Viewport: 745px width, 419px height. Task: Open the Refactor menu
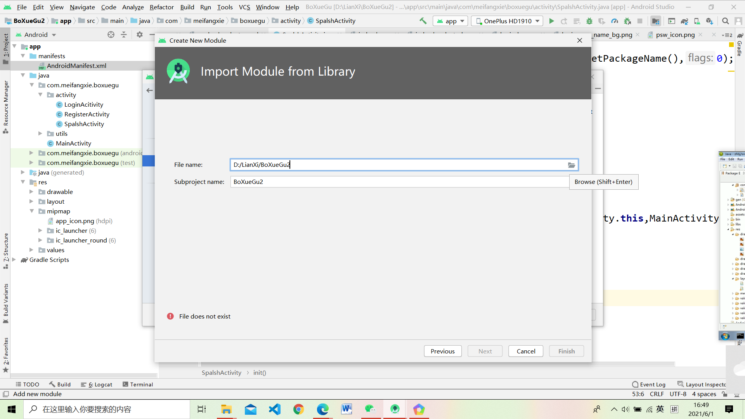[x=161, y=7]
